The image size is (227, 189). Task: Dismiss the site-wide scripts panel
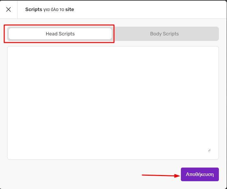[8, 9]
